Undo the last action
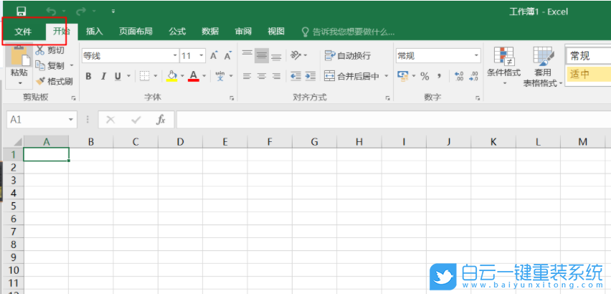611x294 pixels. (51, 11)
